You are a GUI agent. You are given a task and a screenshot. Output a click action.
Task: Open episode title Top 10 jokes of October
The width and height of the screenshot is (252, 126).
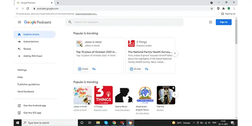tap(97, 52)
